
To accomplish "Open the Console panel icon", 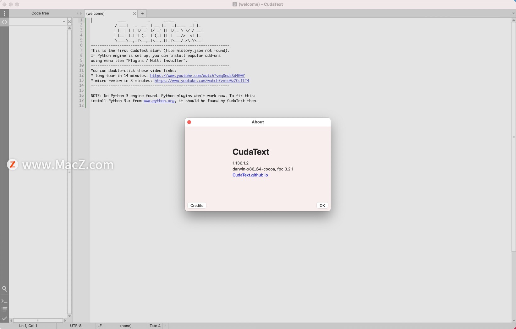I will [x=4, y=301].
